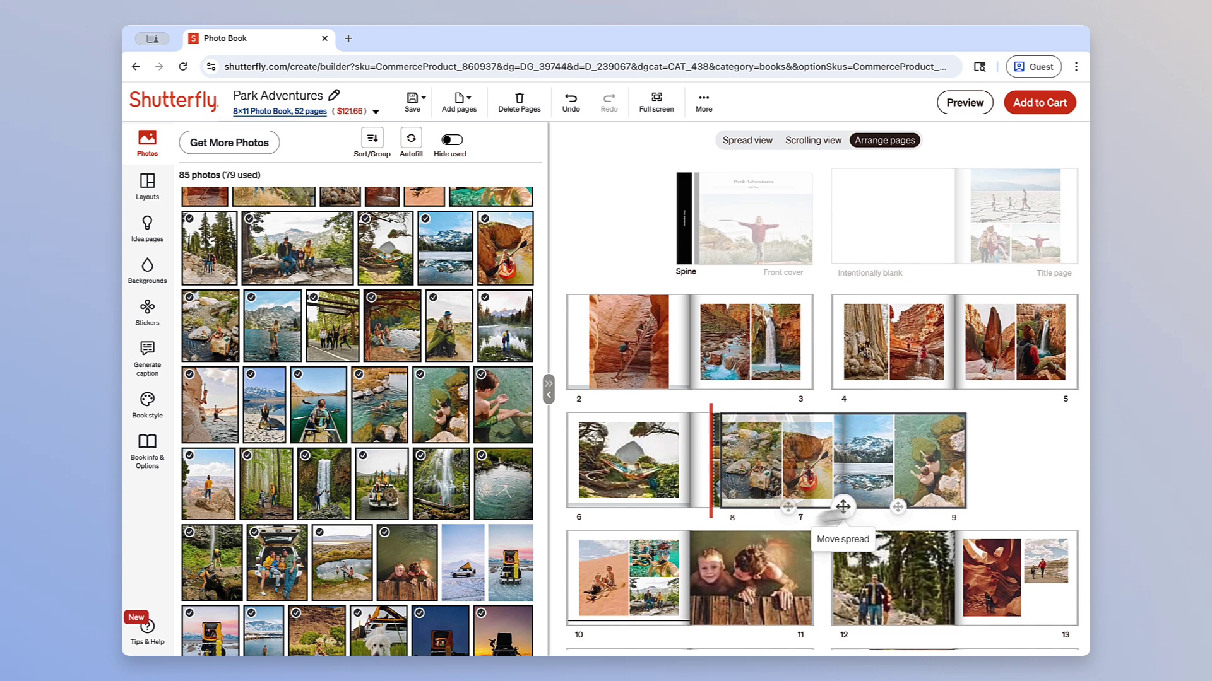Click the Preview button
The width and height of the screenshot is (1212, 681).
pyautogui.click(x=965, y=102)
